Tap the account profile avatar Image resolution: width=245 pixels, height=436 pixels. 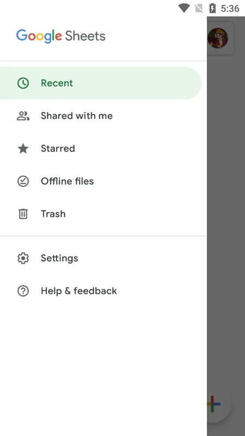218,38
